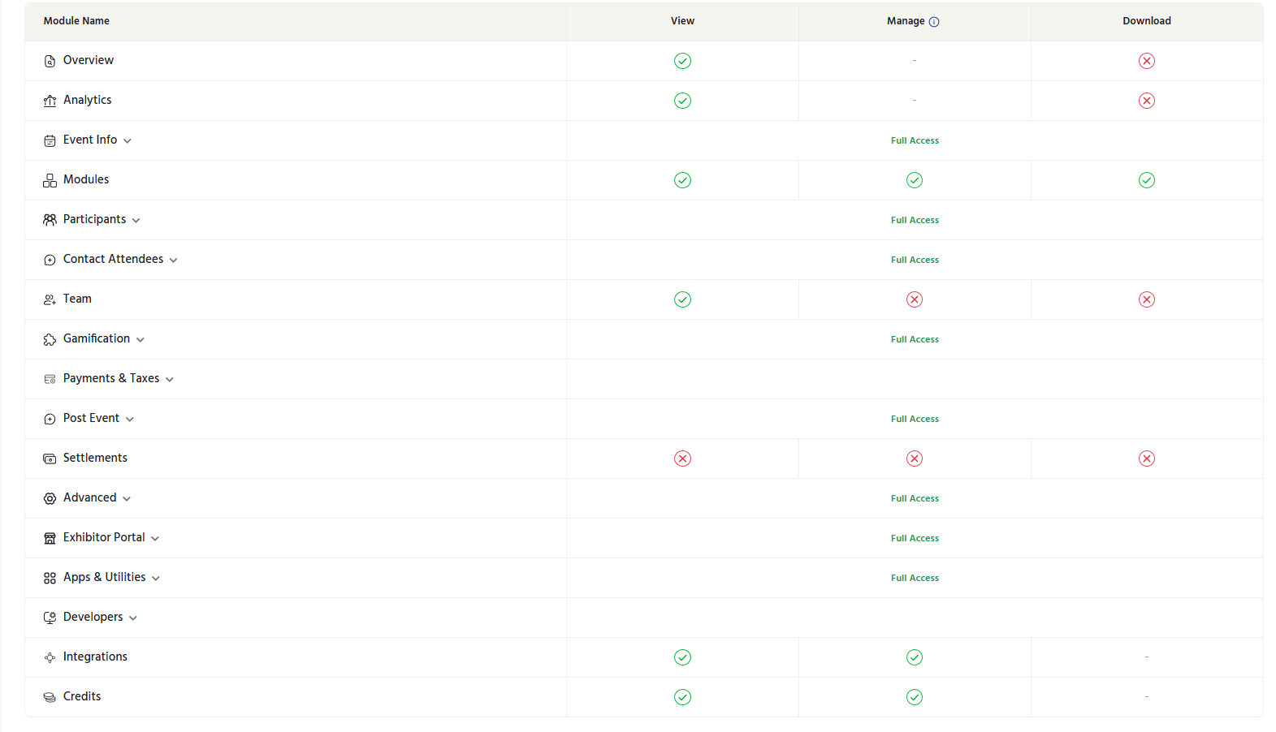Expand the Exhibitor Portal chevron

click(155, 539)
